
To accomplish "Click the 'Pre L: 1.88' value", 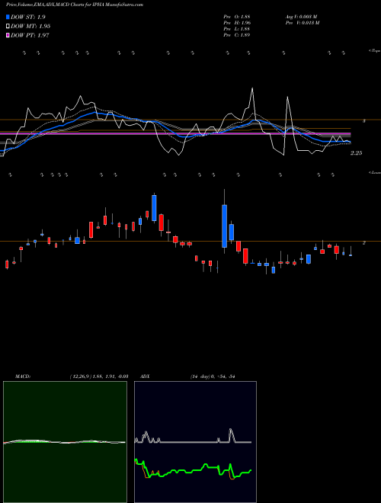I will [237, 29].
